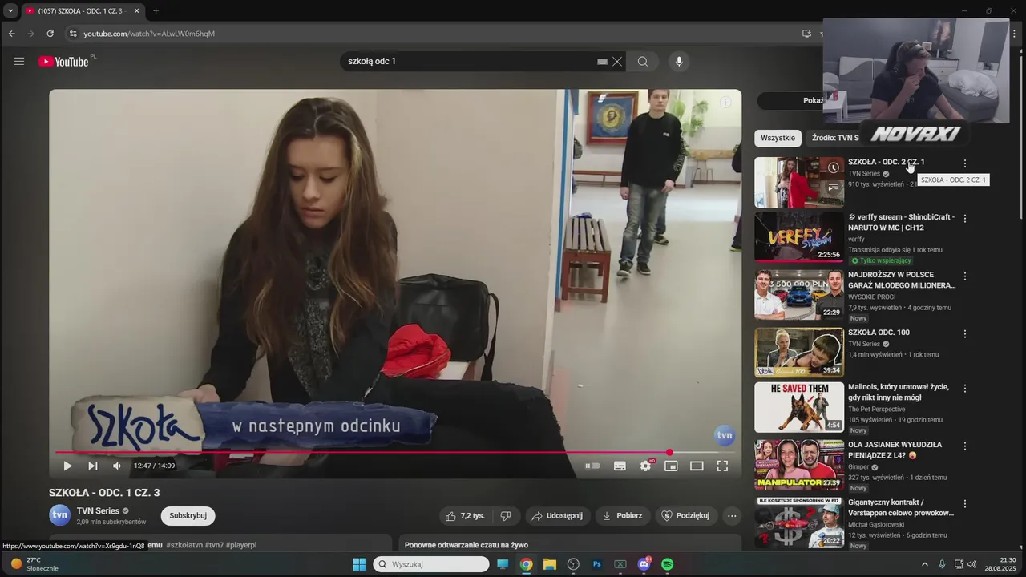Open options menu for verffy stream video
Viewport: 1026px width, 577px height.
click(965, 218)
